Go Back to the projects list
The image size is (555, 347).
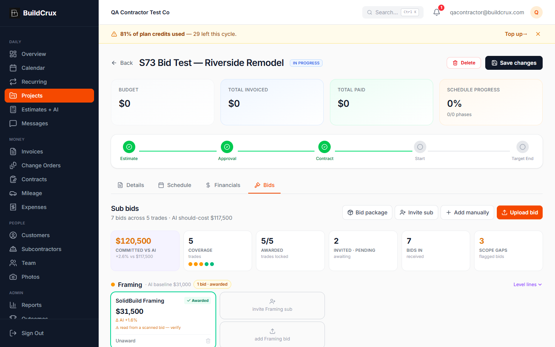coord(122,63)
